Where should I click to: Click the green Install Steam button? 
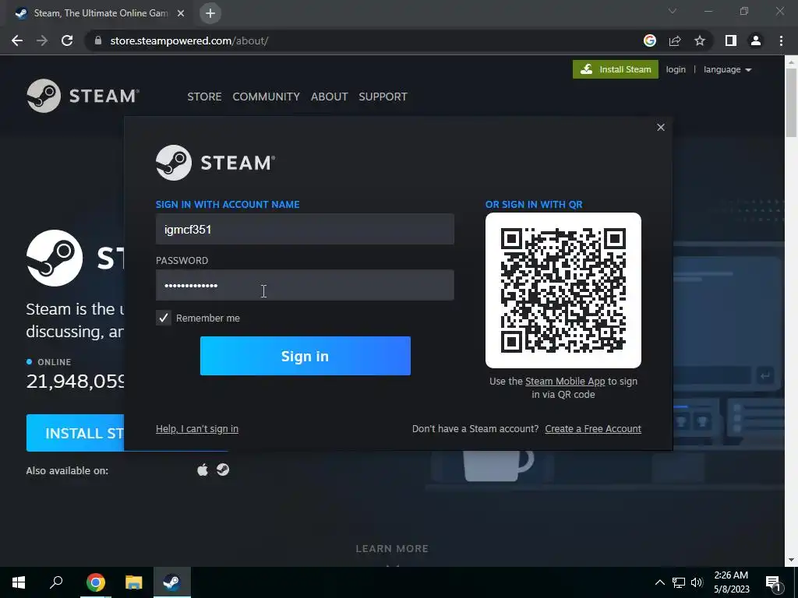(x=616, y=69)
